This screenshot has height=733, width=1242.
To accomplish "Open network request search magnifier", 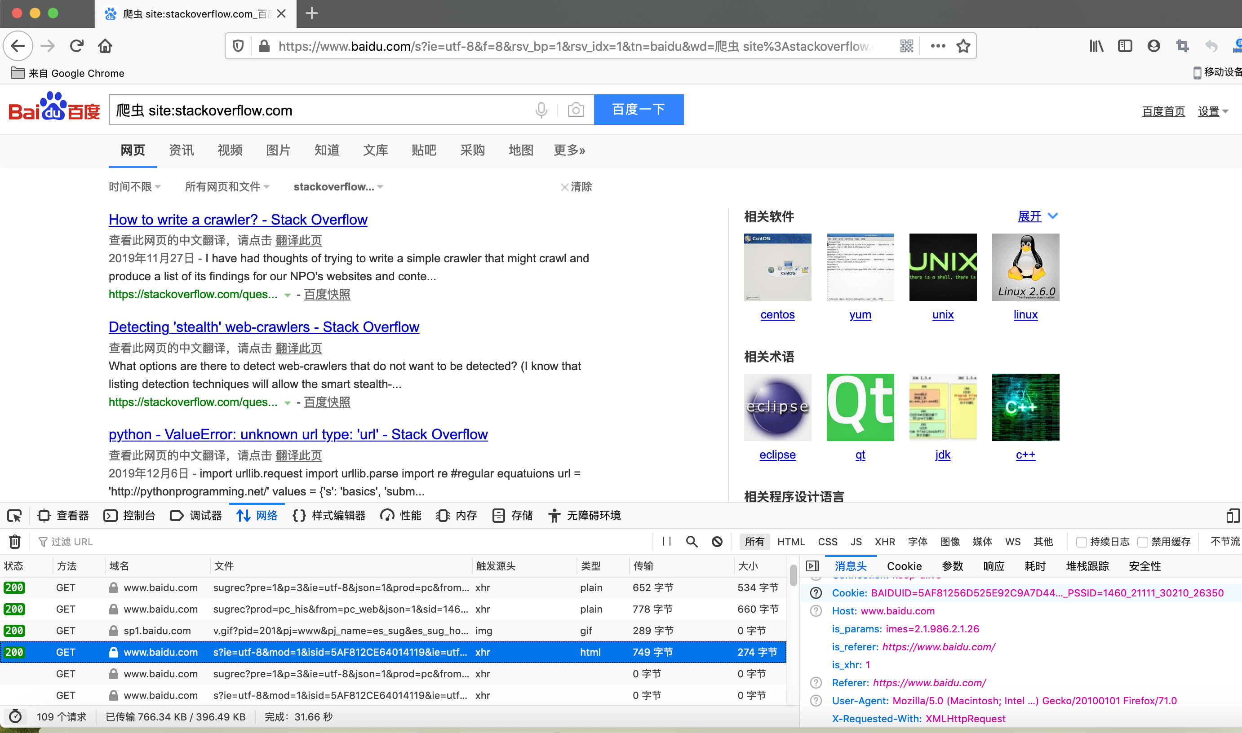I will (692, 541).
